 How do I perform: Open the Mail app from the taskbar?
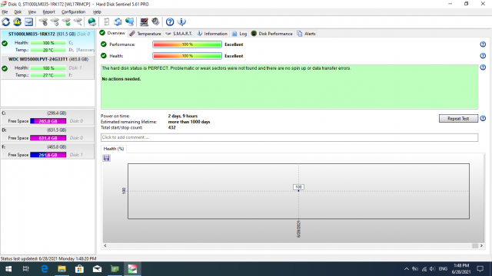(98, 269)
